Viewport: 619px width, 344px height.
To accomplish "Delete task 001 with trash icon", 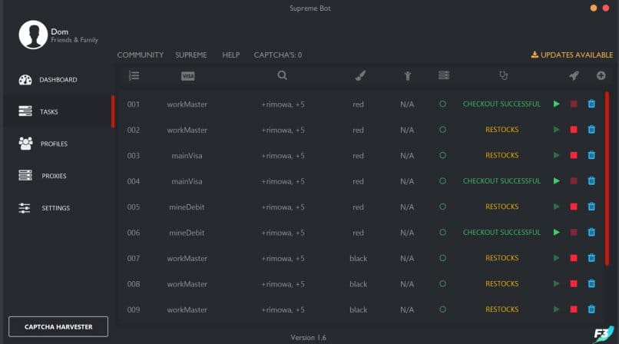I will (591, 104).
